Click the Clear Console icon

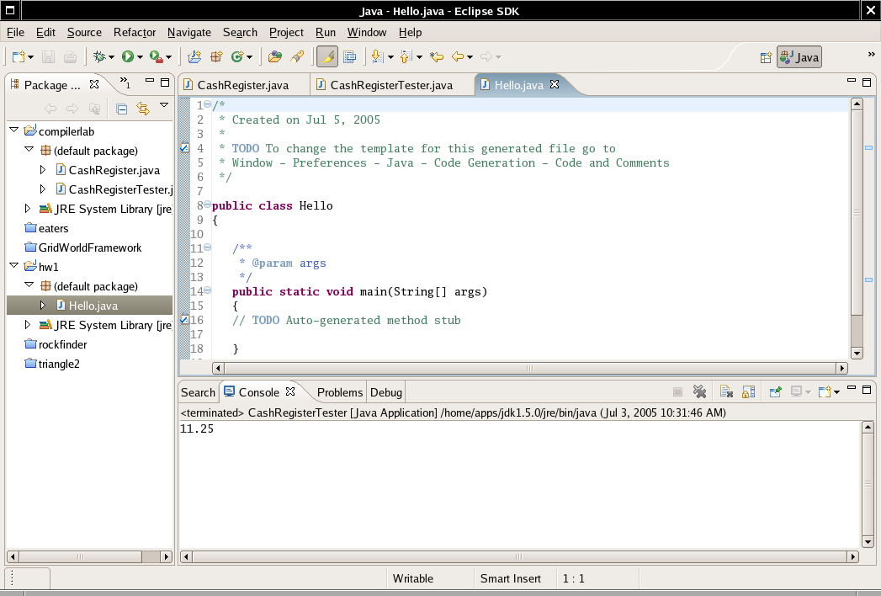pyautogui.click(x=726, y=391)
